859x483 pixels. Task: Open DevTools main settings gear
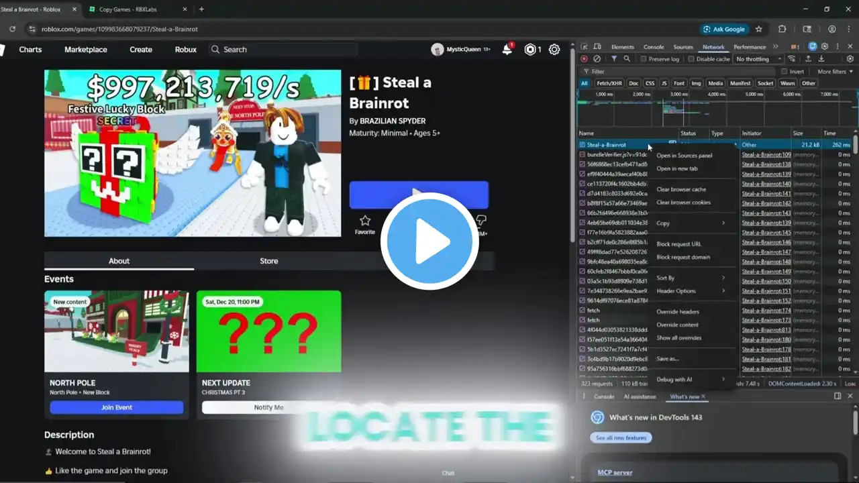825,47
